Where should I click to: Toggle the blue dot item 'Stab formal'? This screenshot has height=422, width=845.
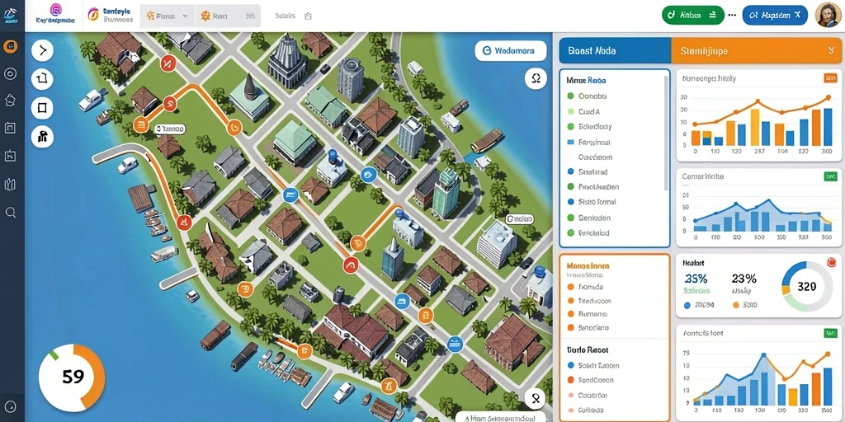591,202
